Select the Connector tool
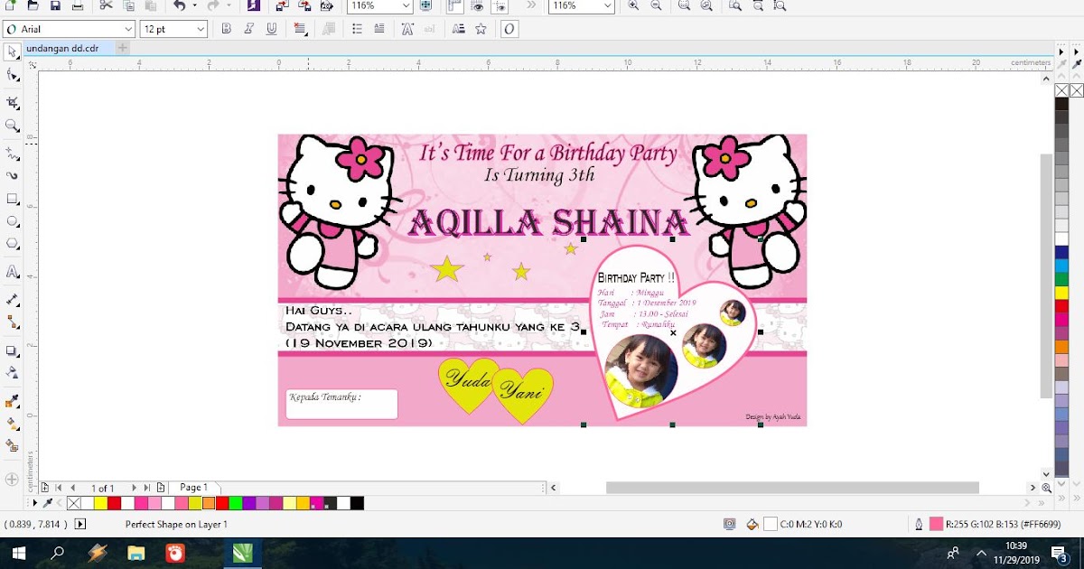The height and width of the screenshot is (569, 1084). click(12, 322)
